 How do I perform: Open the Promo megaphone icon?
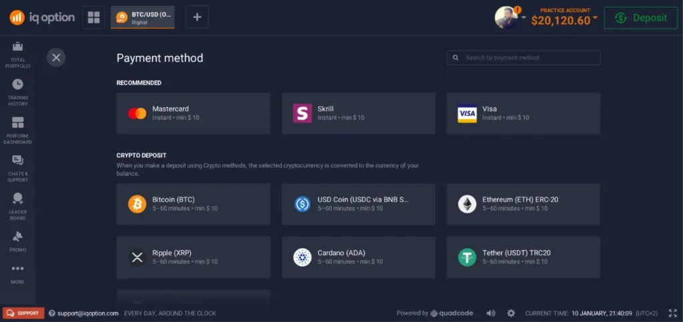coord(17,237)
